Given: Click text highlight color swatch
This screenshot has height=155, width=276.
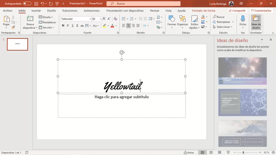Looking at the screenshot, I should (105, 25).
